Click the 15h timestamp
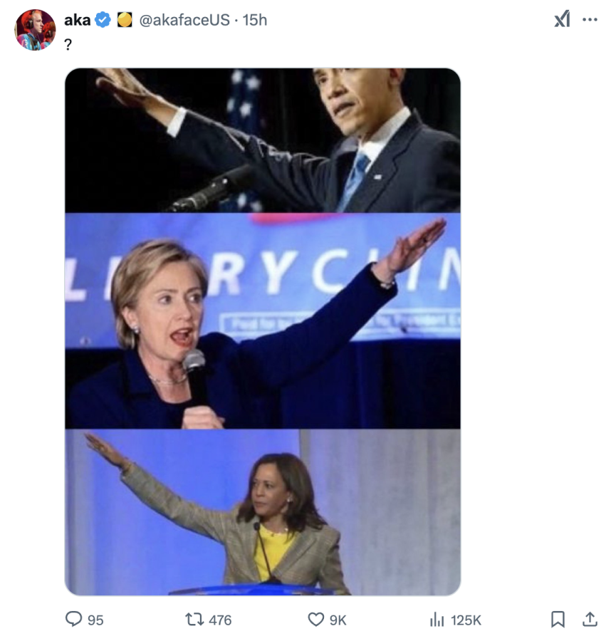Image resolution: width=616 pixels, height=641 pixels. [x=255, y=21]
